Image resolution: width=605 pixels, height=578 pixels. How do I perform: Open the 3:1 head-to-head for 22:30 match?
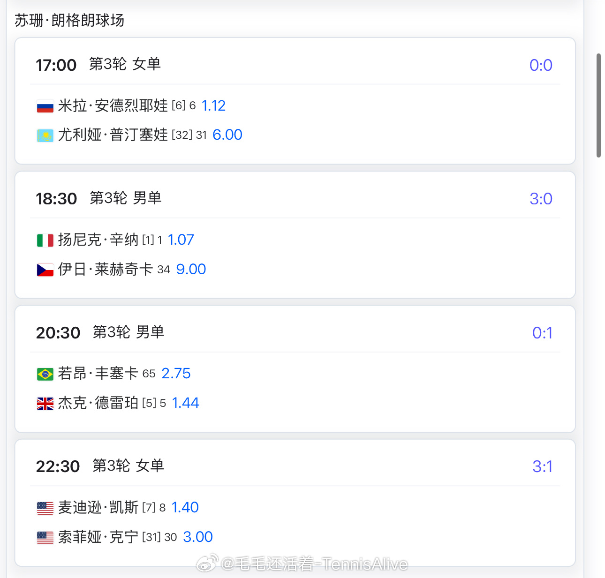click(542, 466)
